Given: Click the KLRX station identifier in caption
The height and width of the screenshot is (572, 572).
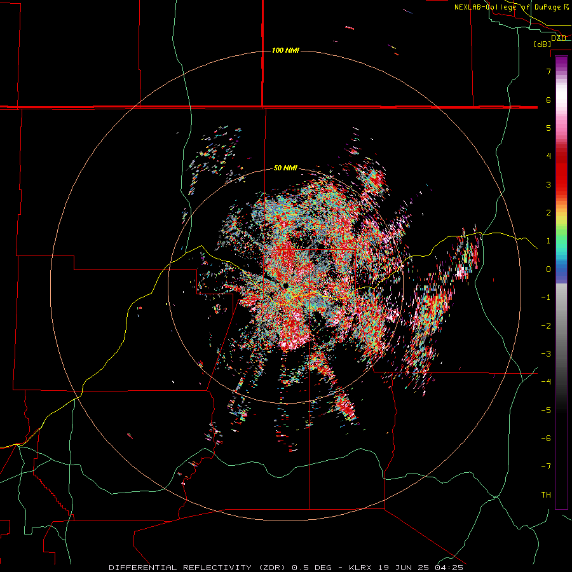Looking at the screenshot, I should point(360,568).
